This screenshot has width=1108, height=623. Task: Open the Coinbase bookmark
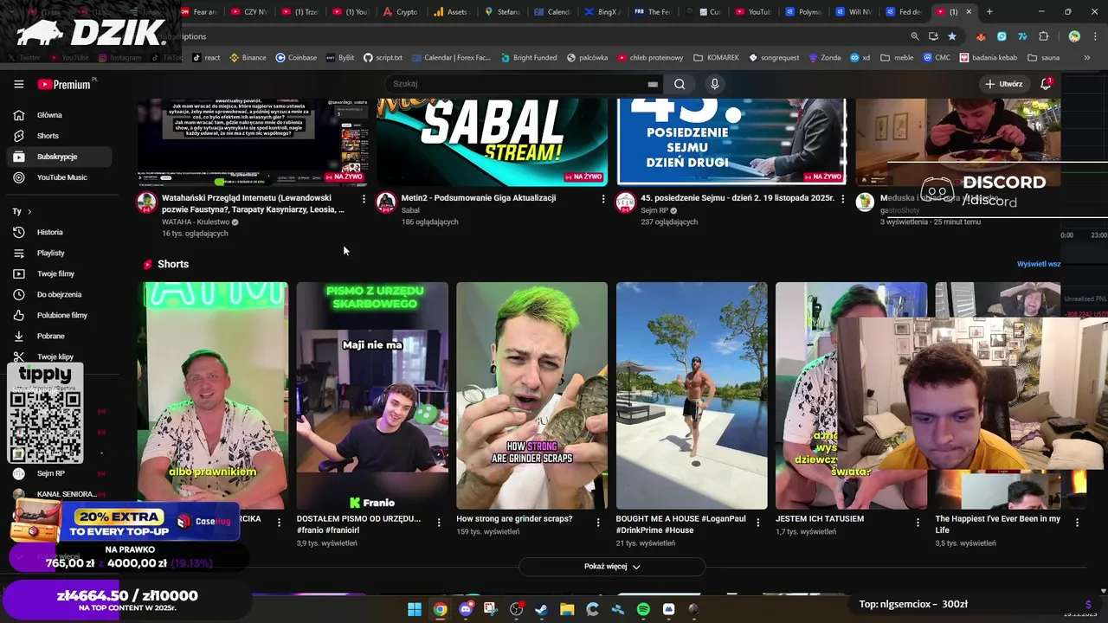(x=296, y=58)
